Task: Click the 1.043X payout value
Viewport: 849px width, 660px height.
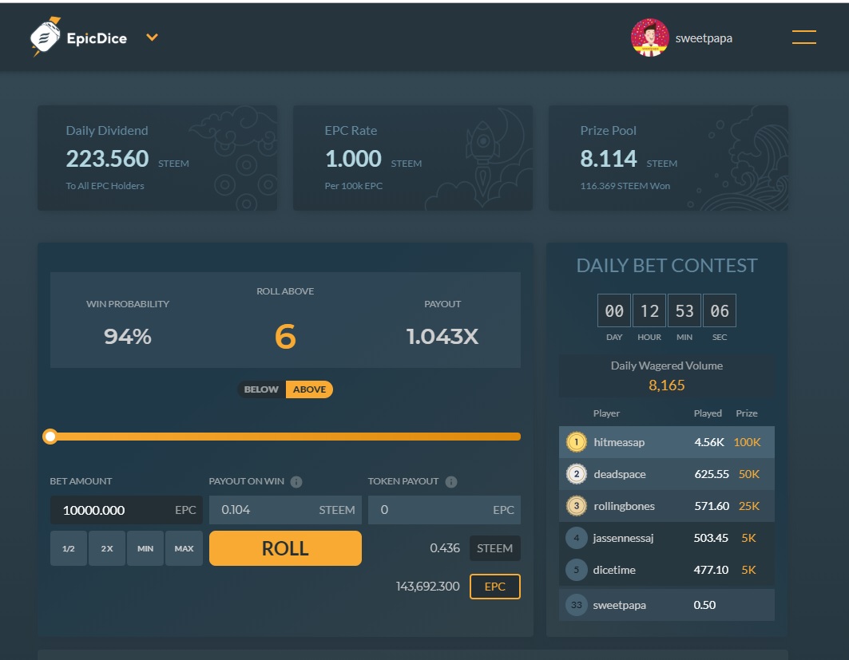Action: [x=442, y=337]
